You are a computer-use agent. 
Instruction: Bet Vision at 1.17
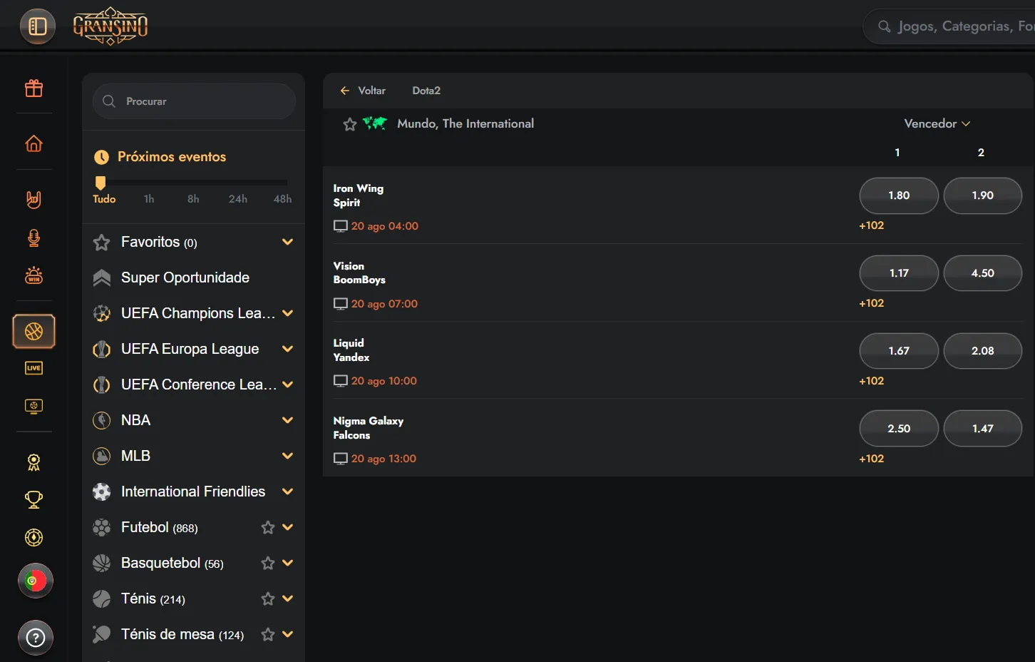coord(899,273)
